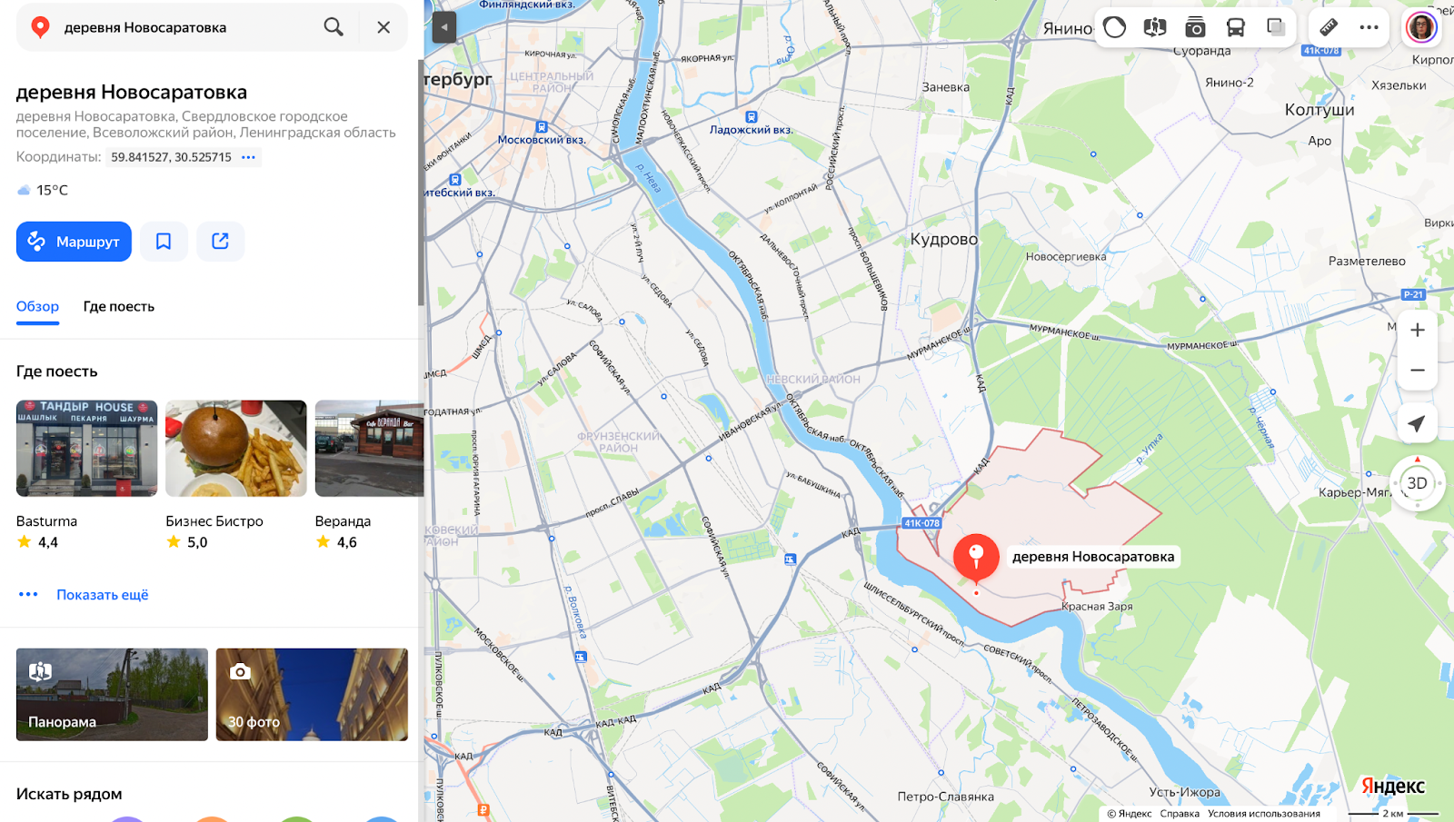Open map layers selector
The image size is (1454, 822).
point(1276,27)
